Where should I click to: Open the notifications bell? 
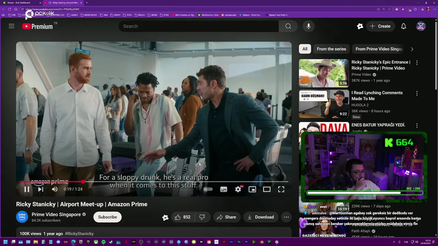(x=403, y=26)
